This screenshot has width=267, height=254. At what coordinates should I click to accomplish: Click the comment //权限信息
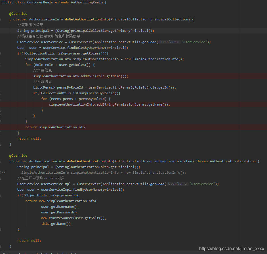pos(42,82)
